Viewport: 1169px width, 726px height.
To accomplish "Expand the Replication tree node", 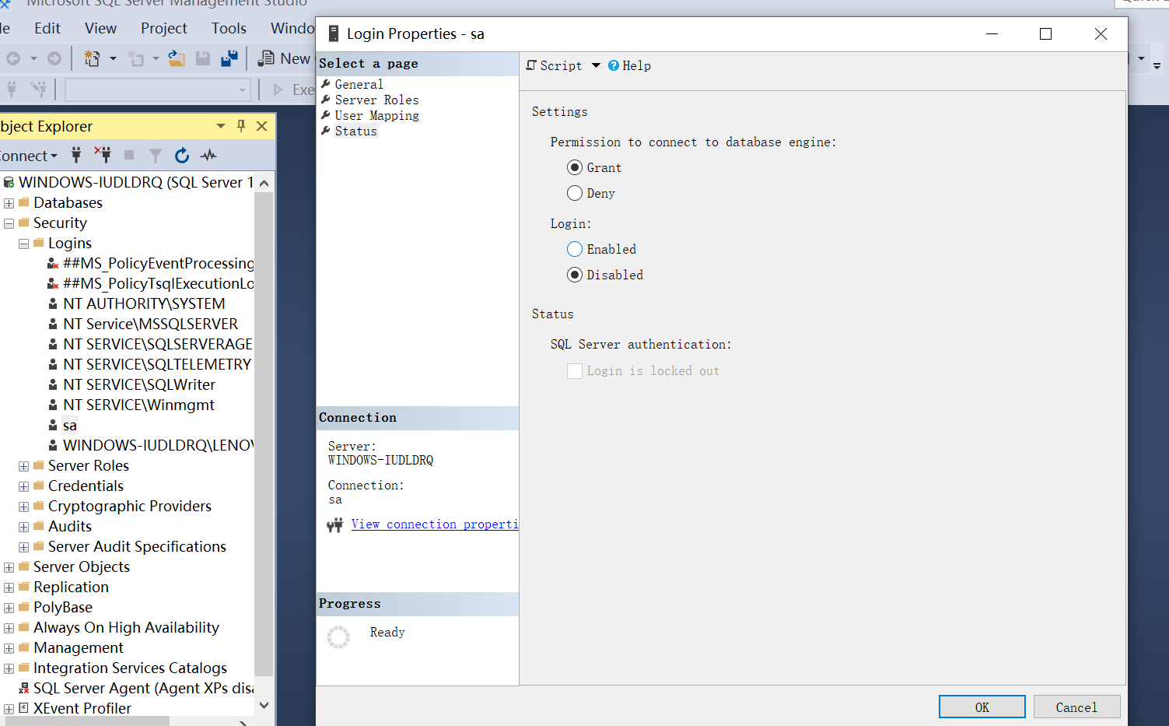I will pyautogui.click(x=9, y=587).
